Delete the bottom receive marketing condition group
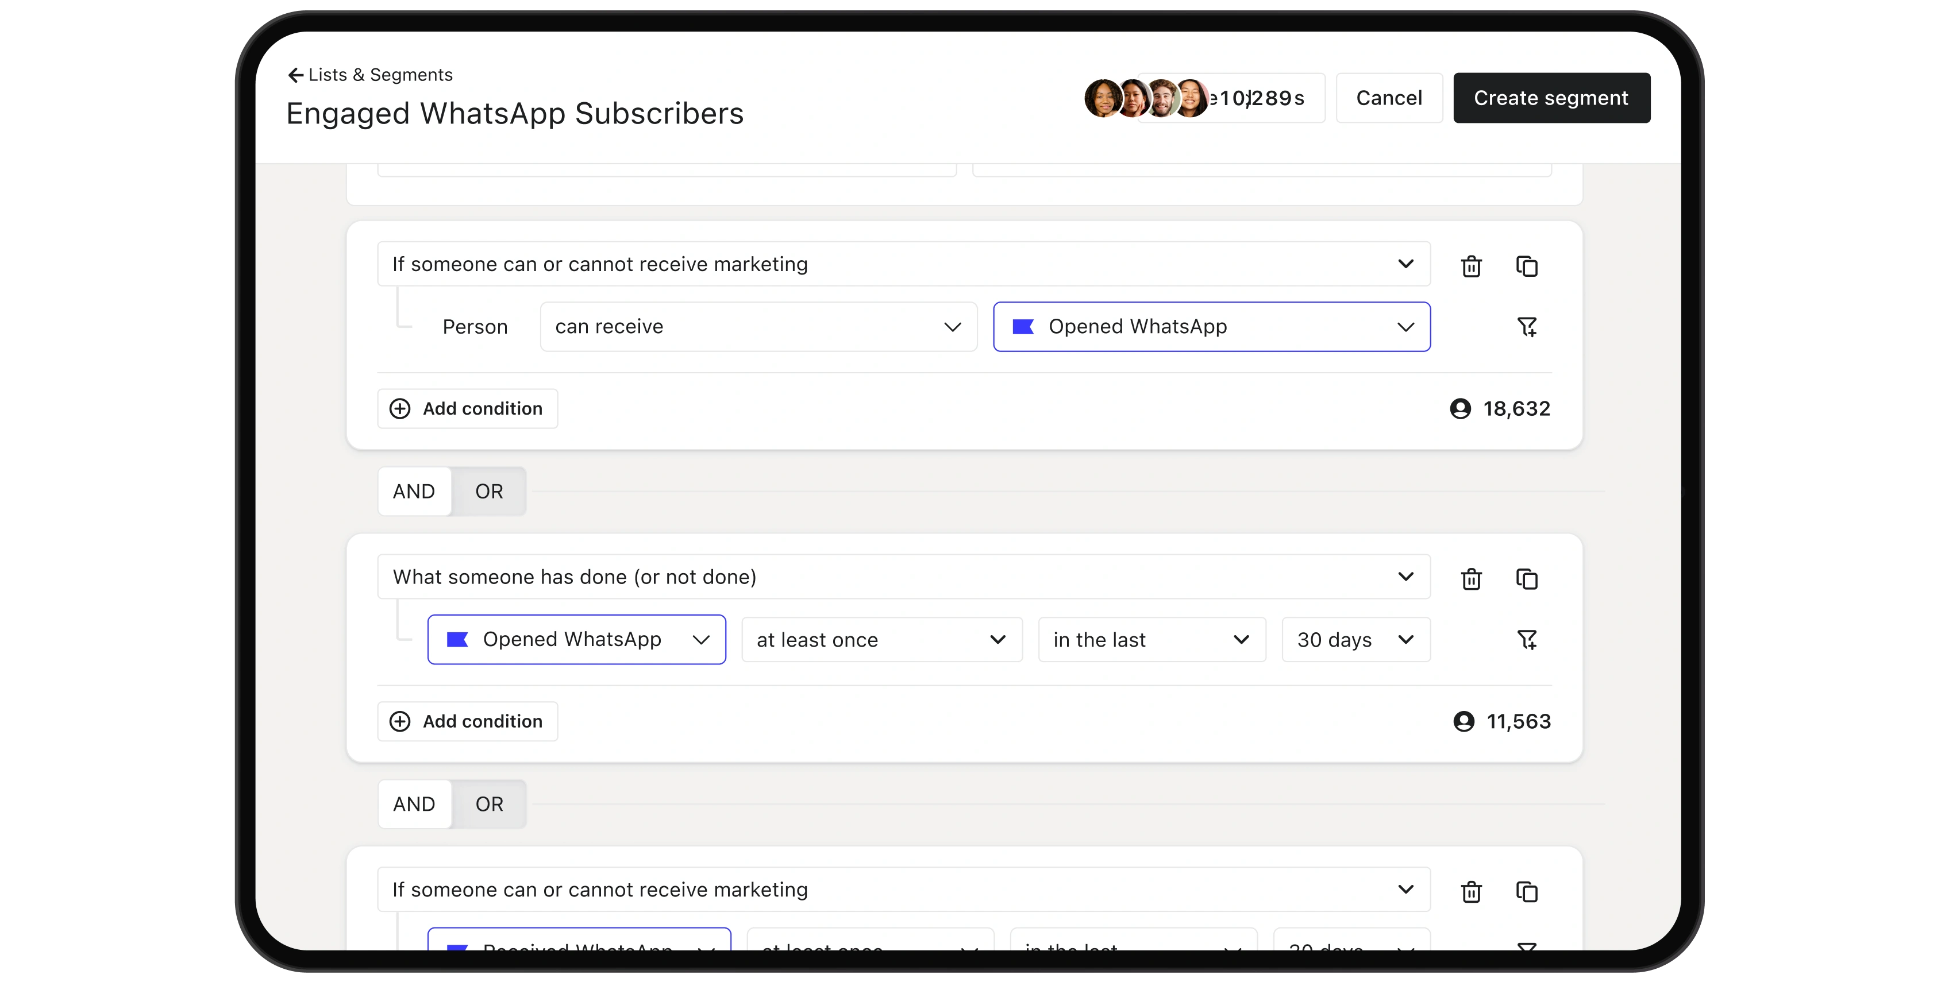 coord(1471,892)
